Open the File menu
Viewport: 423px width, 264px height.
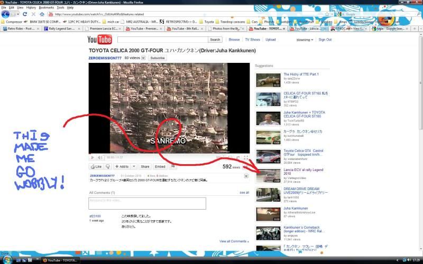(4, 7)
